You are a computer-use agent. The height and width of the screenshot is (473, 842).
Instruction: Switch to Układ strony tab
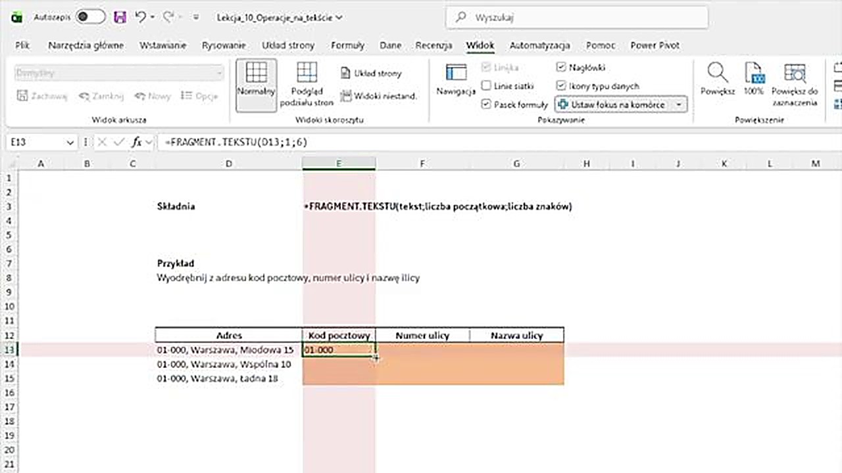288,45
